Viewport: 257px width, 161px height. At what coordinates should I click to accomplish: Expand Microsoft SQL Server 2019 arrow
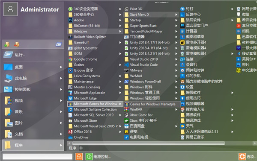click(x=120, y=115)
